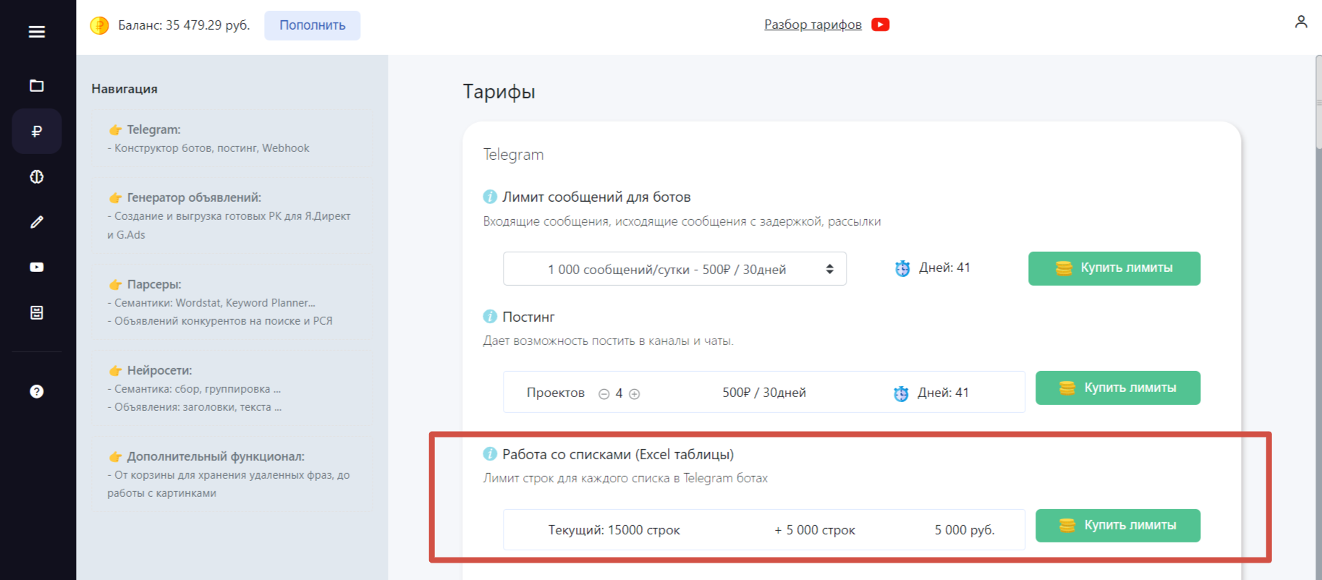Click the Пополнить balance button
Viewport: 1322px width, 580px height.
(x=313, y=25)
